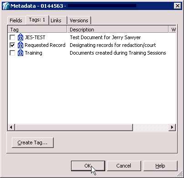Select the 'JES-TEST' tag name
The height and width of the screenshot is (178, 184).
(x=35, y=37)
